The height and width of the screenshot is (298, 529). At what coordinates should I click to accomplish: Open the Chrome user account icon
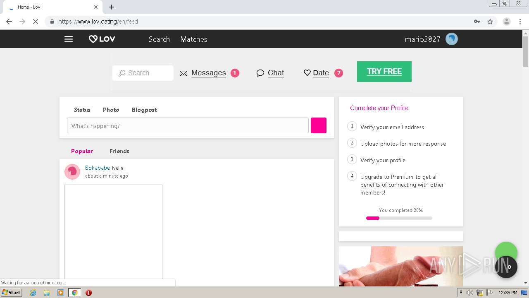click(507, 22)
